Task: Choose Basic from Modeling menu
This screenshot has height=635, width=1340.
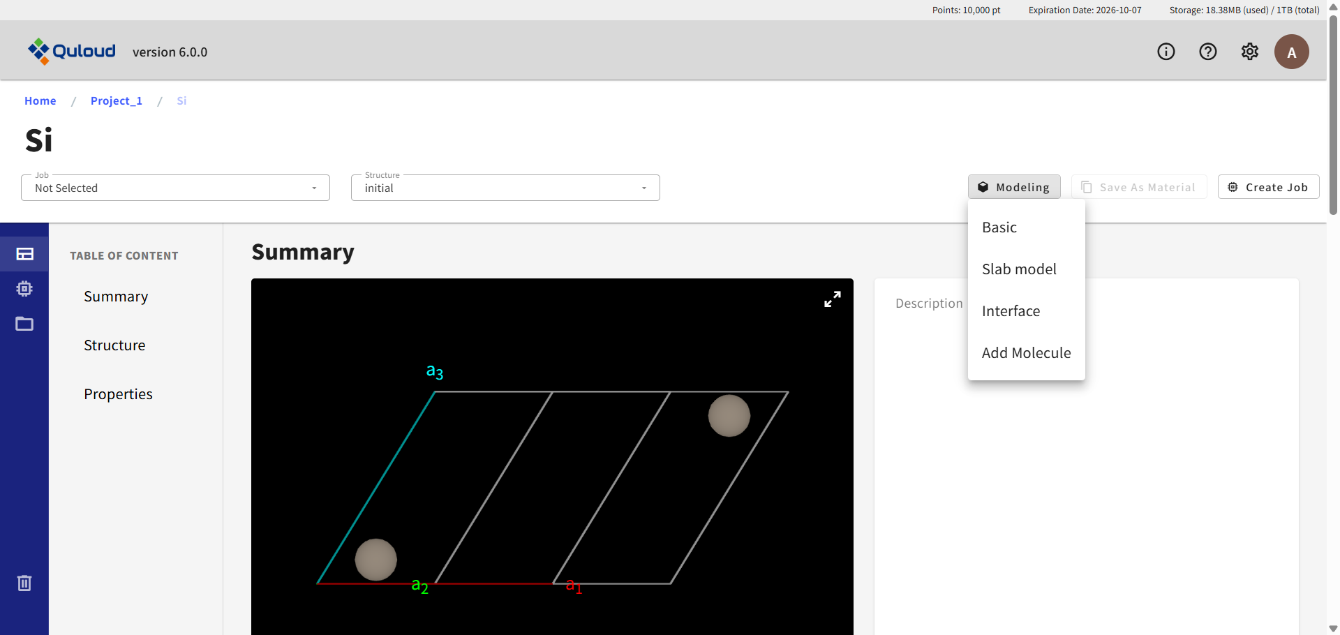Action: click(999, 227)
